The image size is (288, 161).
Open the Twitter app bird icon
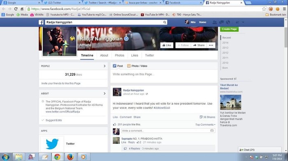[x=52, y=144]
